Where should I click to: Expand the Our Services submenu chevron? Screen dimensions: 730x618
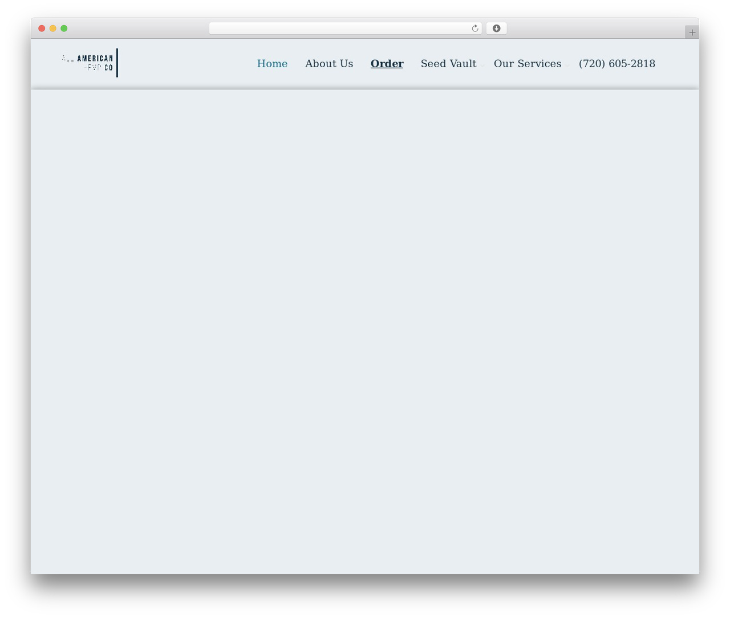pos(567,66)
